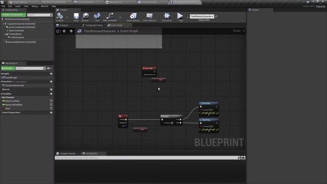The height and width of the screenshot is (184, 327).
Task: Open My Blueprint view options eye dropdown
Action: click(50, 68)
